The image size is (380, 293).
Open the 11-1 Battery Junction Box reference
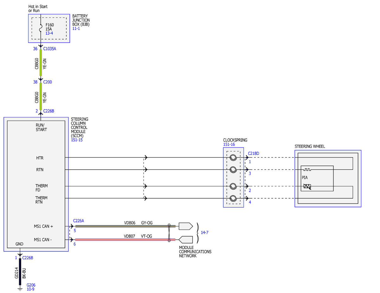pos(76,28)
